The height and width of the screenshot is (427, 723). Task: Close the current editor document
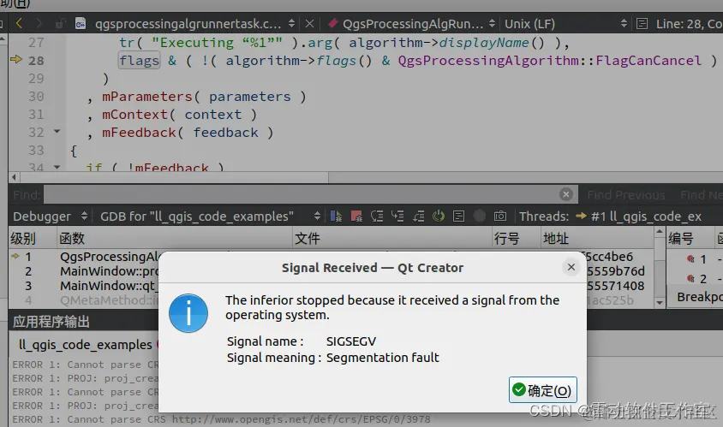point(310,23)
